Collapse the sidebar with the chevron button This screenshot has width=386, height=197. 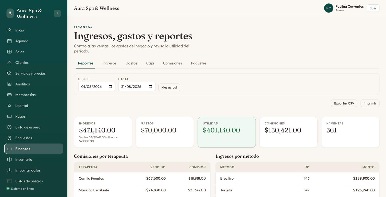57,13
